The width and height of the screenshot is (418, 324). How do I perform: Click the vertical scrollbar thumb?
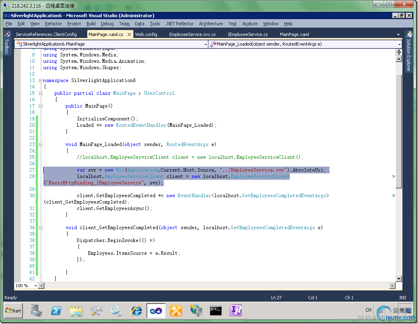click(x=399, y=132)
